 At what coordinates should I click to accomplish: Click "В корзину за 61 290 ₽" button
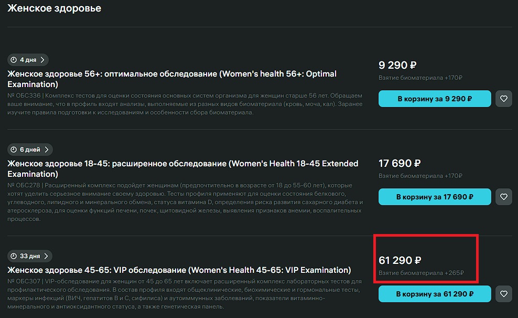tap(435, 294)
